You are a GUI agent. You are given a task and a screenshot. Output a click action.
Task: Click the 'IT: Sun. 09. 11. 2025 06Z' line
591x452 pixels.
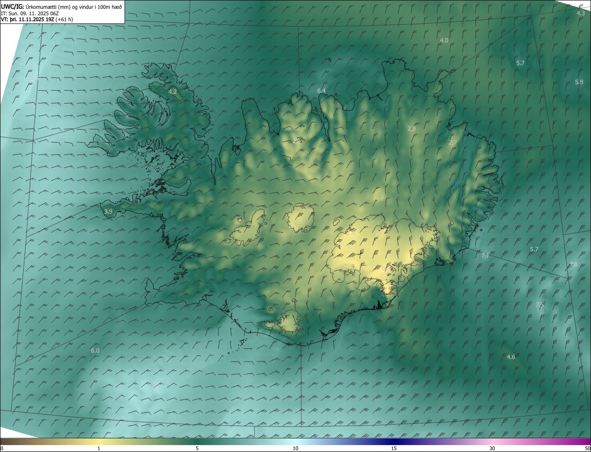pos(29,13)
